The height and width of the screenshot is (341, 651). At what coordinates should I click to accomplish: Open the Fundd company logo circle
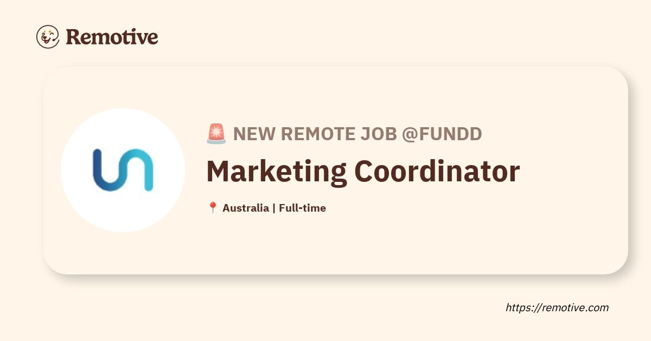click(123, 170)
